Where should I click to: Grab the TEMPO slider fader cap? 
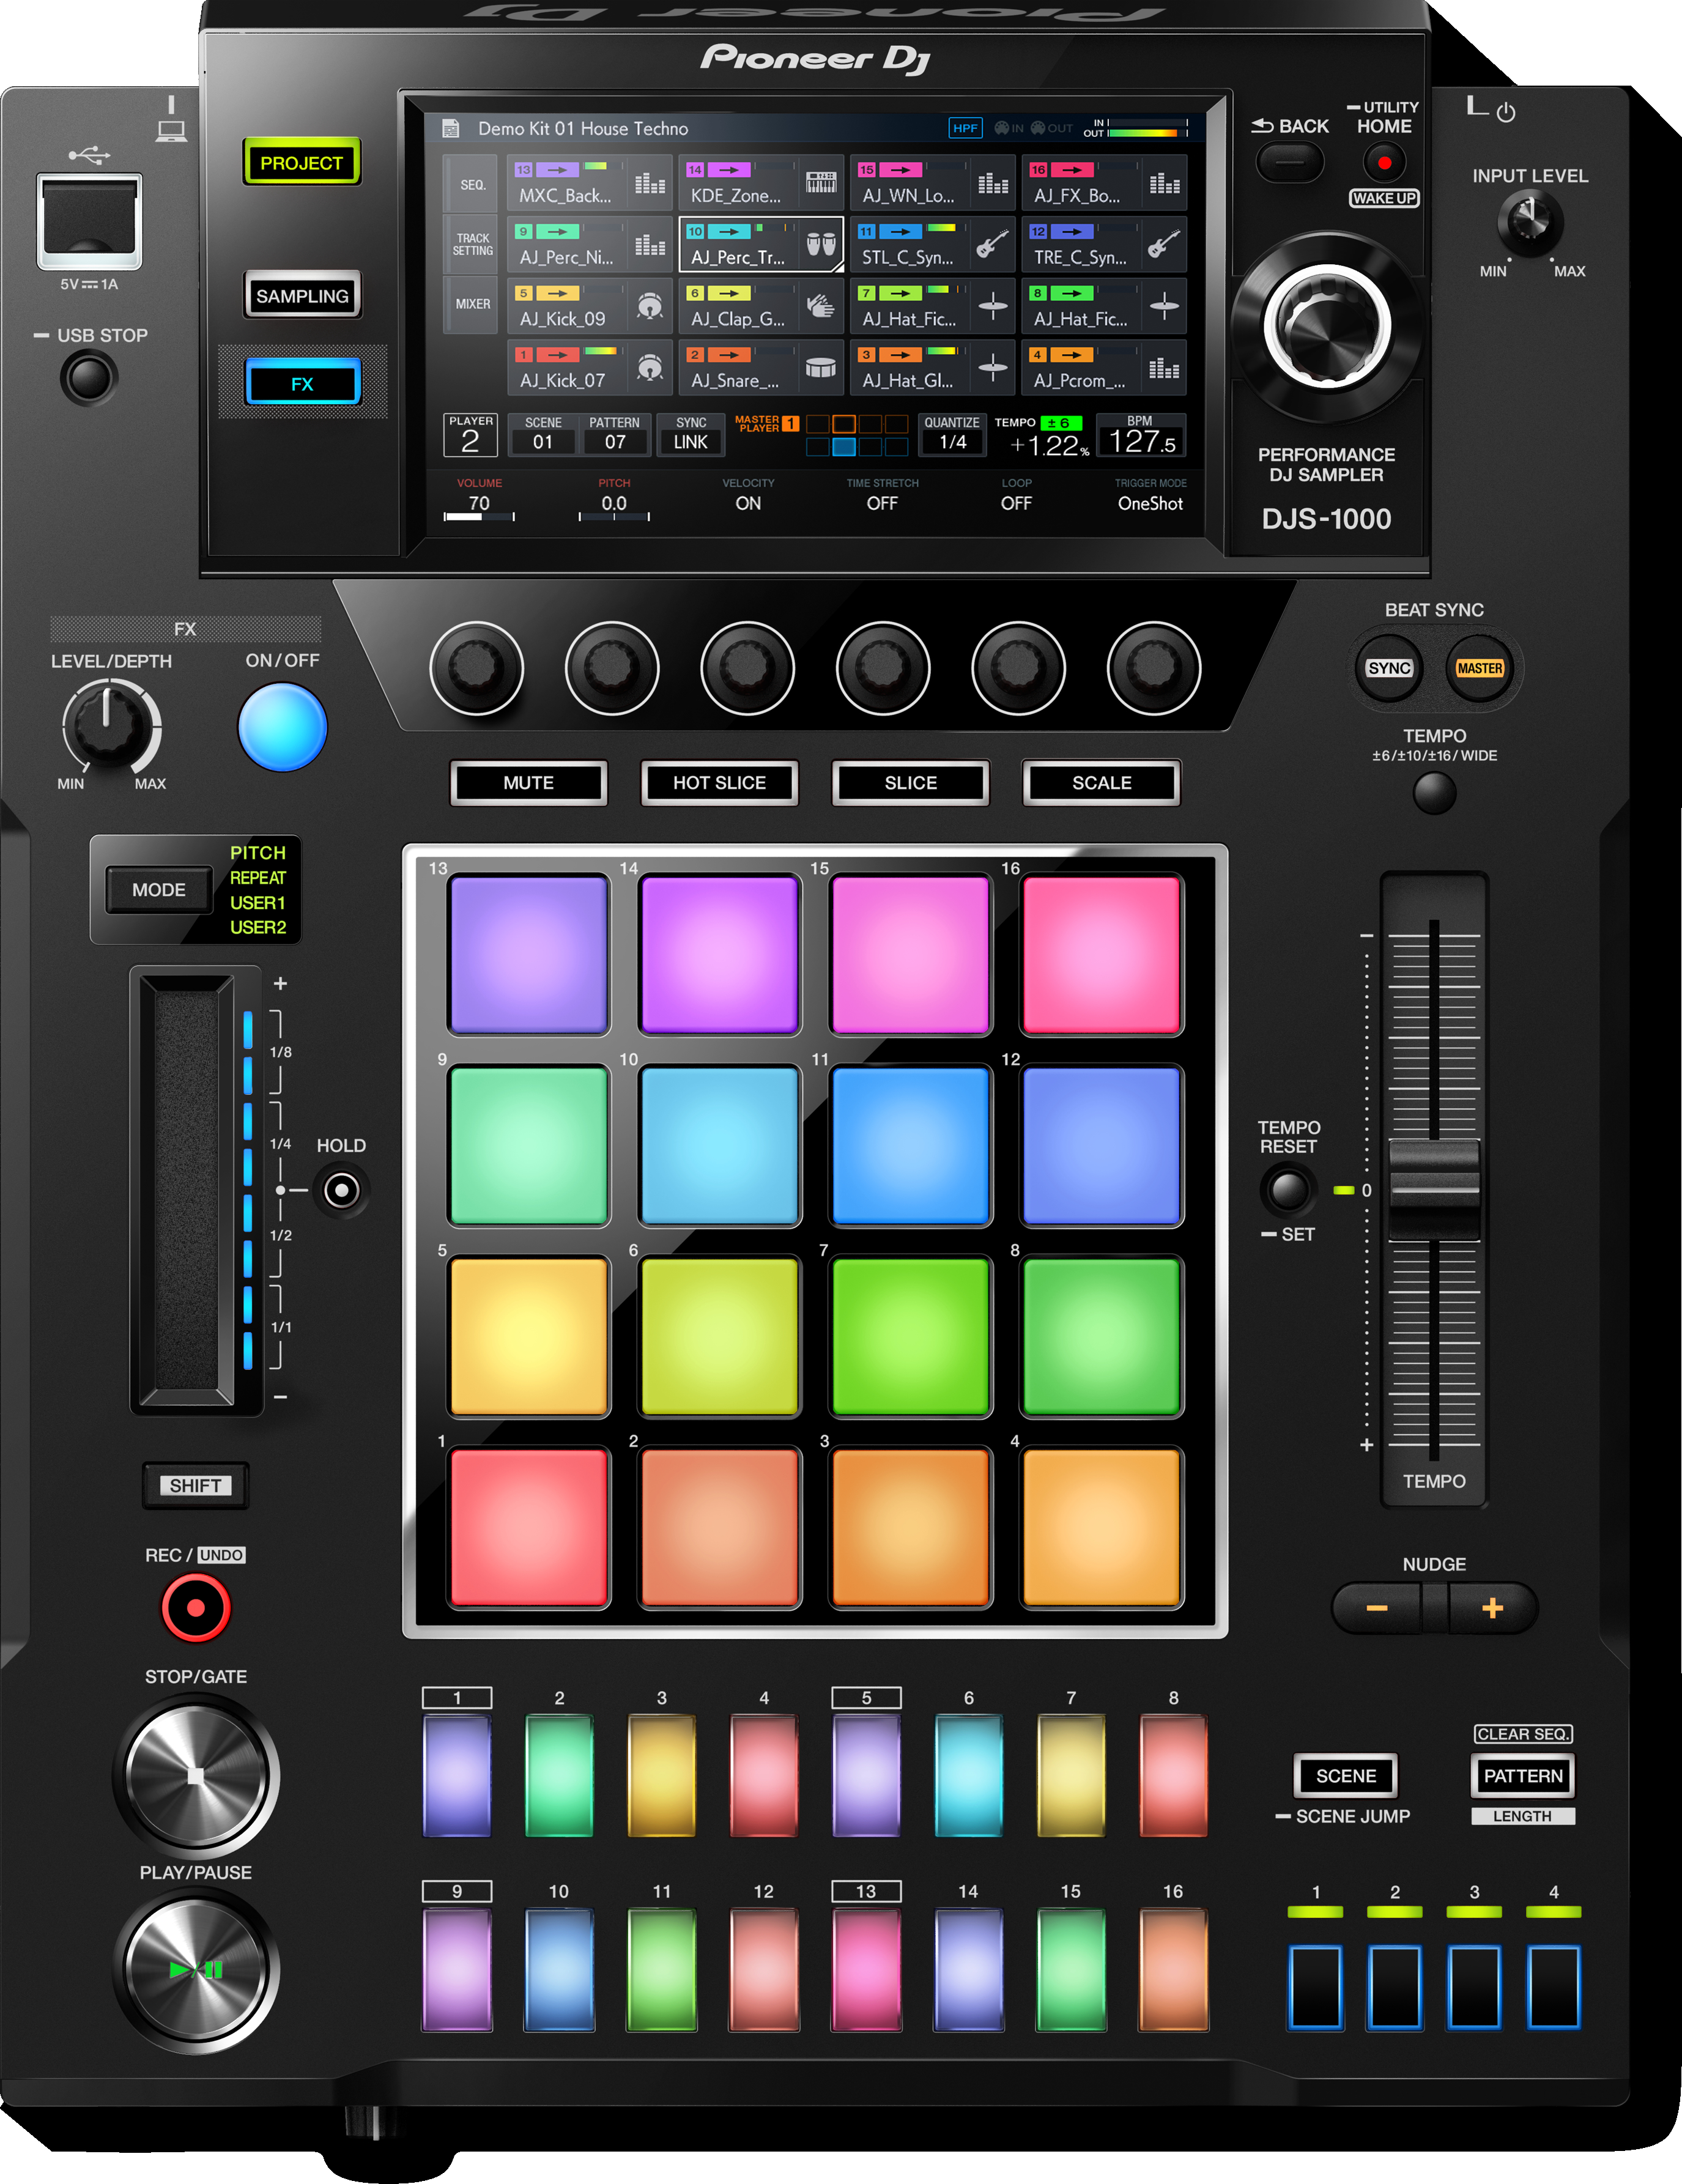tap(1434, 1190)
